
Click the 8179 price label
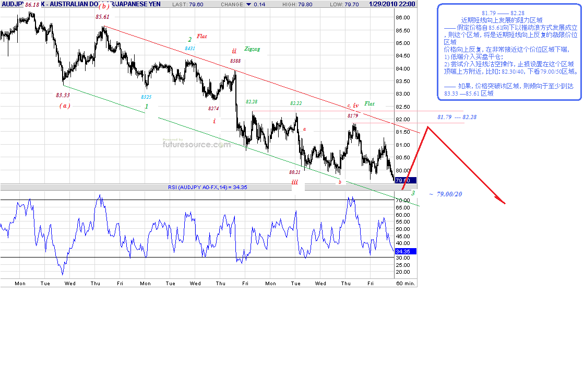point(353,116)
